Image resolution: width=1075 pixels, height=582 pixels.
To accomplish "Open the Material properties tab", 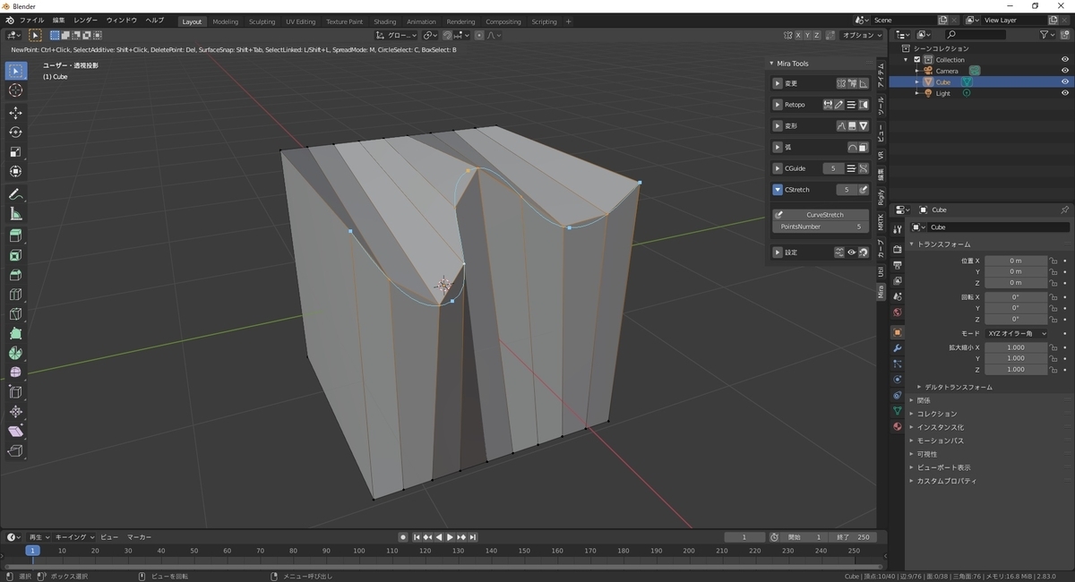I will [x=897, y=427].
